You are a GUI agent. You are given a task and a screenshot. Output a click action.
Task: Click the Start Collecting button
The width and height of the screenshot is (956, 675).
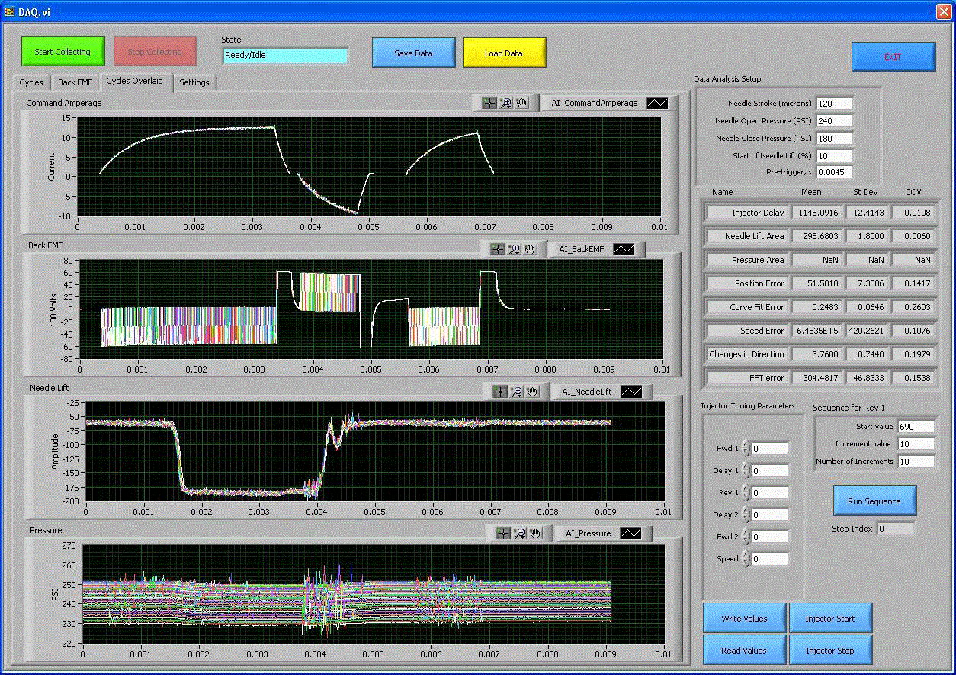[63, 52]
